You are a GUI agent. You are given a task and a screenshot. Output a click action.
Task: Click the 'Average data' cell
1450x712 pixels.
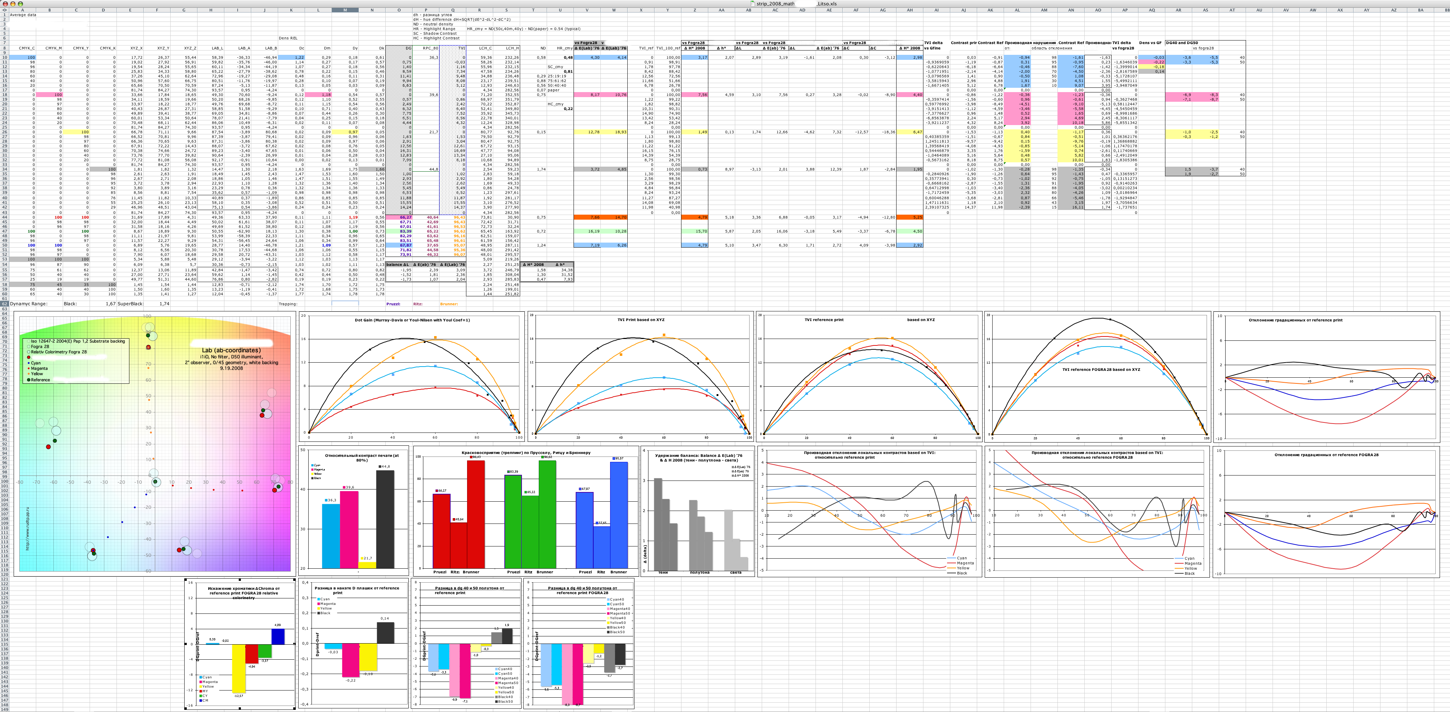(23, 15)
